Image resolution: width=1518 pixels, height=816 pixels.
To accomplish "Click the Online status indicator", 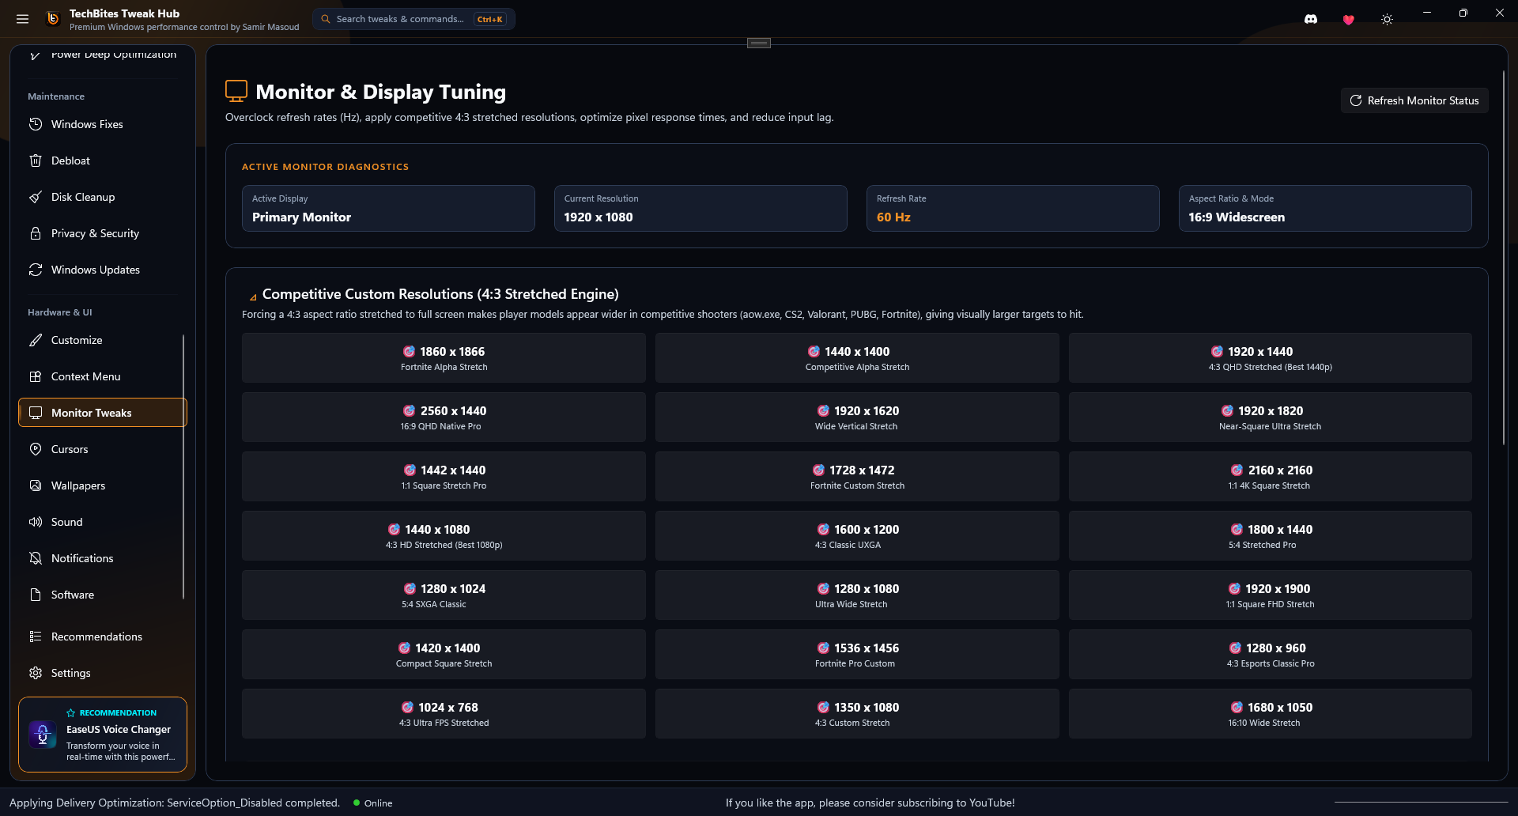I will click(372, 803).
